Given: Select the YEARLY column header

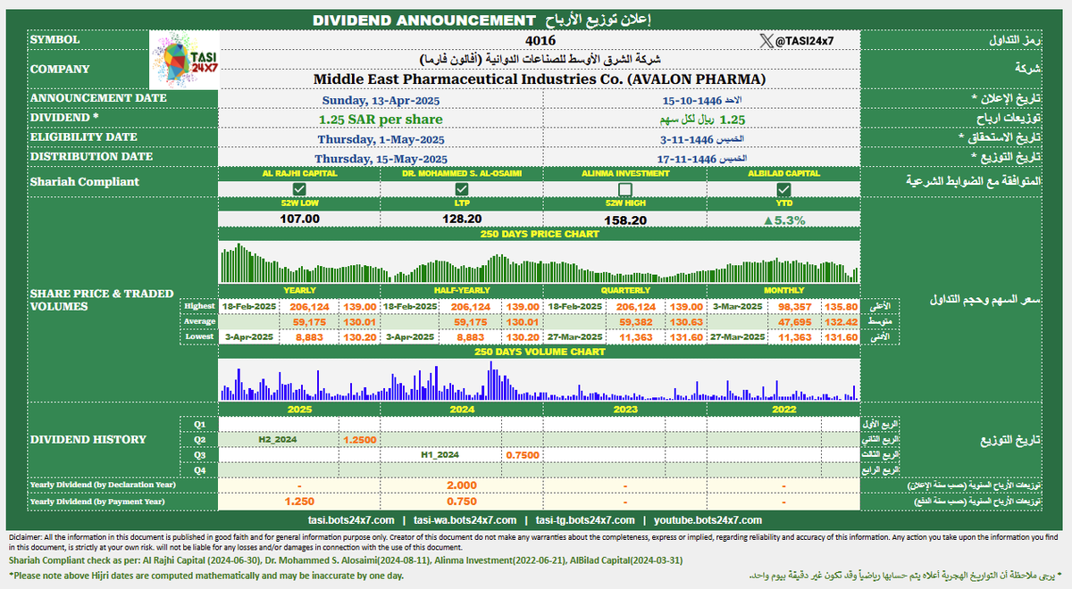Looking at the screenshot, I should (x=299, y=291).
